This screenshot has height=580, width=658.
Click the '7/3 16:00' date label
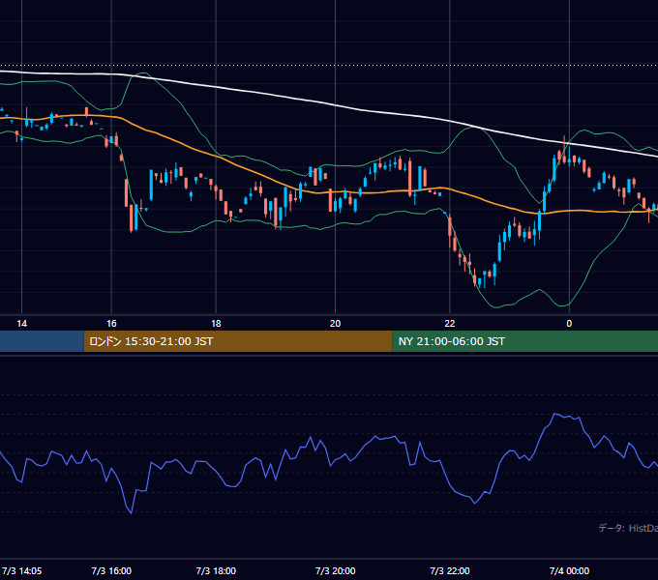[x=111, y=570]
